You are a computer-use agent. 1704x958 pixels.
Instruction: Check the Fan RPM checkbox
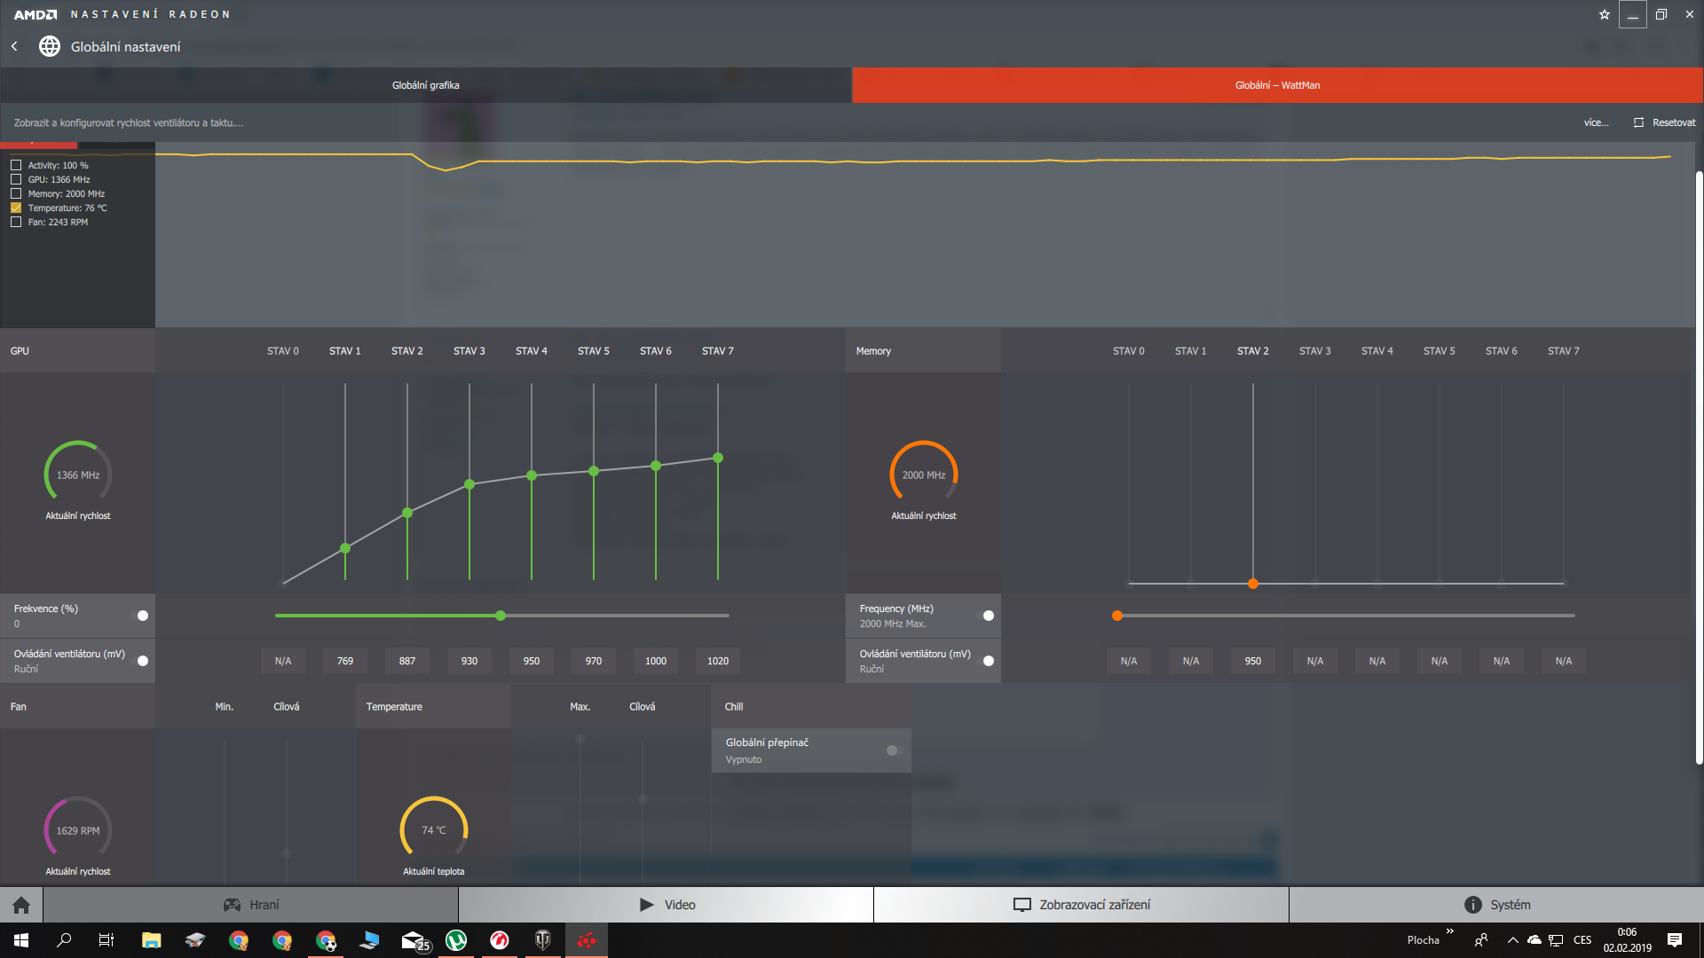pyautogui.click(x=16, y=222)
